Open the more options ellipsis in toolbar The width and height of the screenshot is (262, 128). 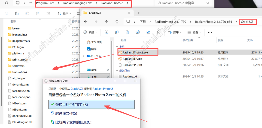[x=210, y=32]
